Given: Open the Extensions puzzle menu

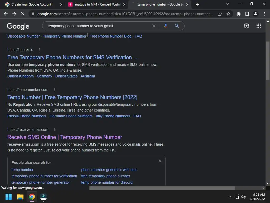Looking at the screenshot, I should [x=239, y=14].
